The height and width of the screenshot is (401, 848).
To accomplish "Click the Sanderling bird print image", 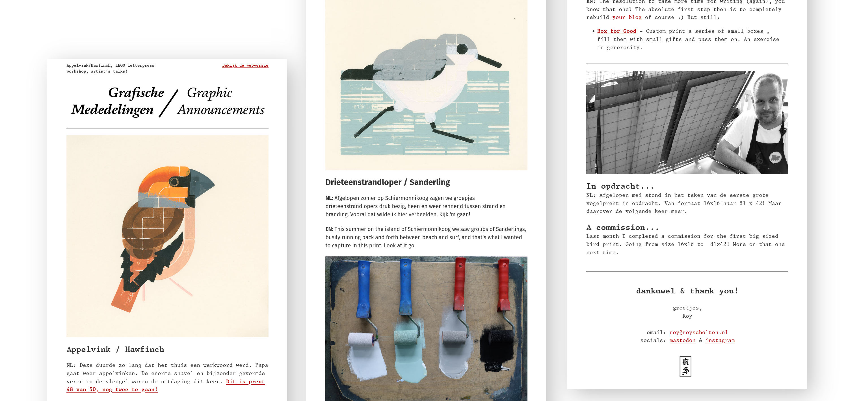I will (x=426, y=85).
